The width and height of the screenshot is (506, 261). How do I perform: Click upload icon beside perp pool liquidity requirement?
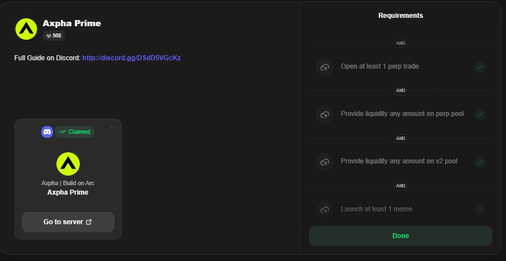pos(324,114)
